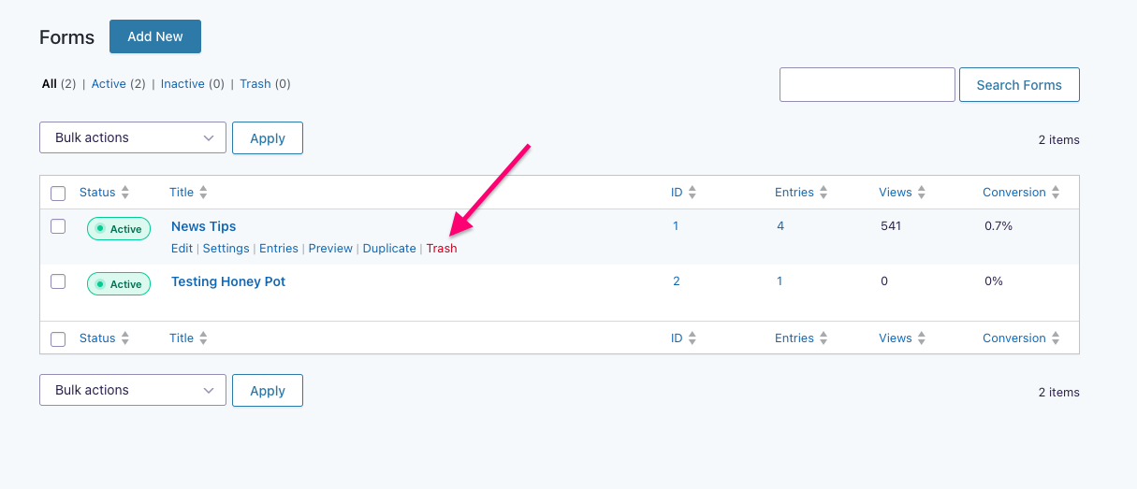This screenshot has height=489, width=1137.
Task: Filter forms by the Active view
Action: pyautogui.click(x=109, y=84)
